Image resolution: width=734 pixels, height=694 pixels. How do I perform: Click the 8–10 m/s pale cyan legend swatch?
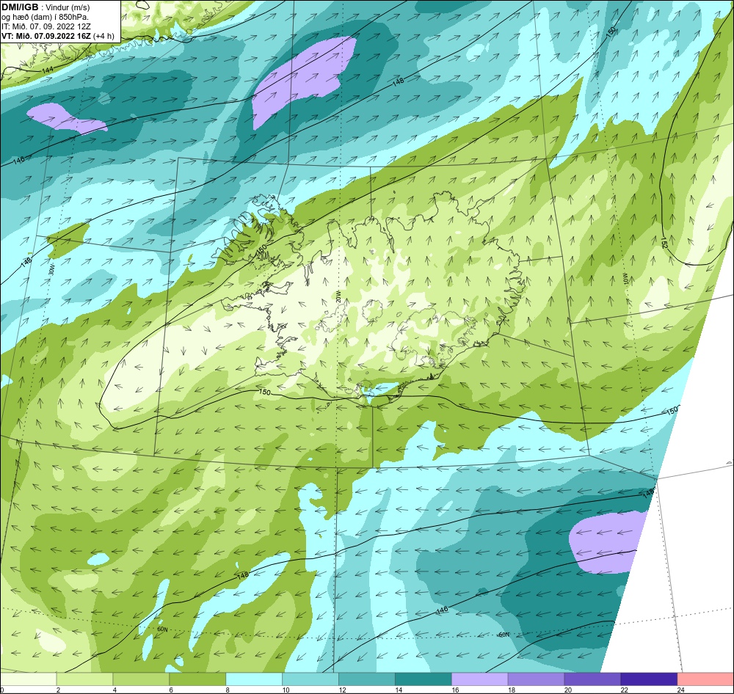pos(254,679)
